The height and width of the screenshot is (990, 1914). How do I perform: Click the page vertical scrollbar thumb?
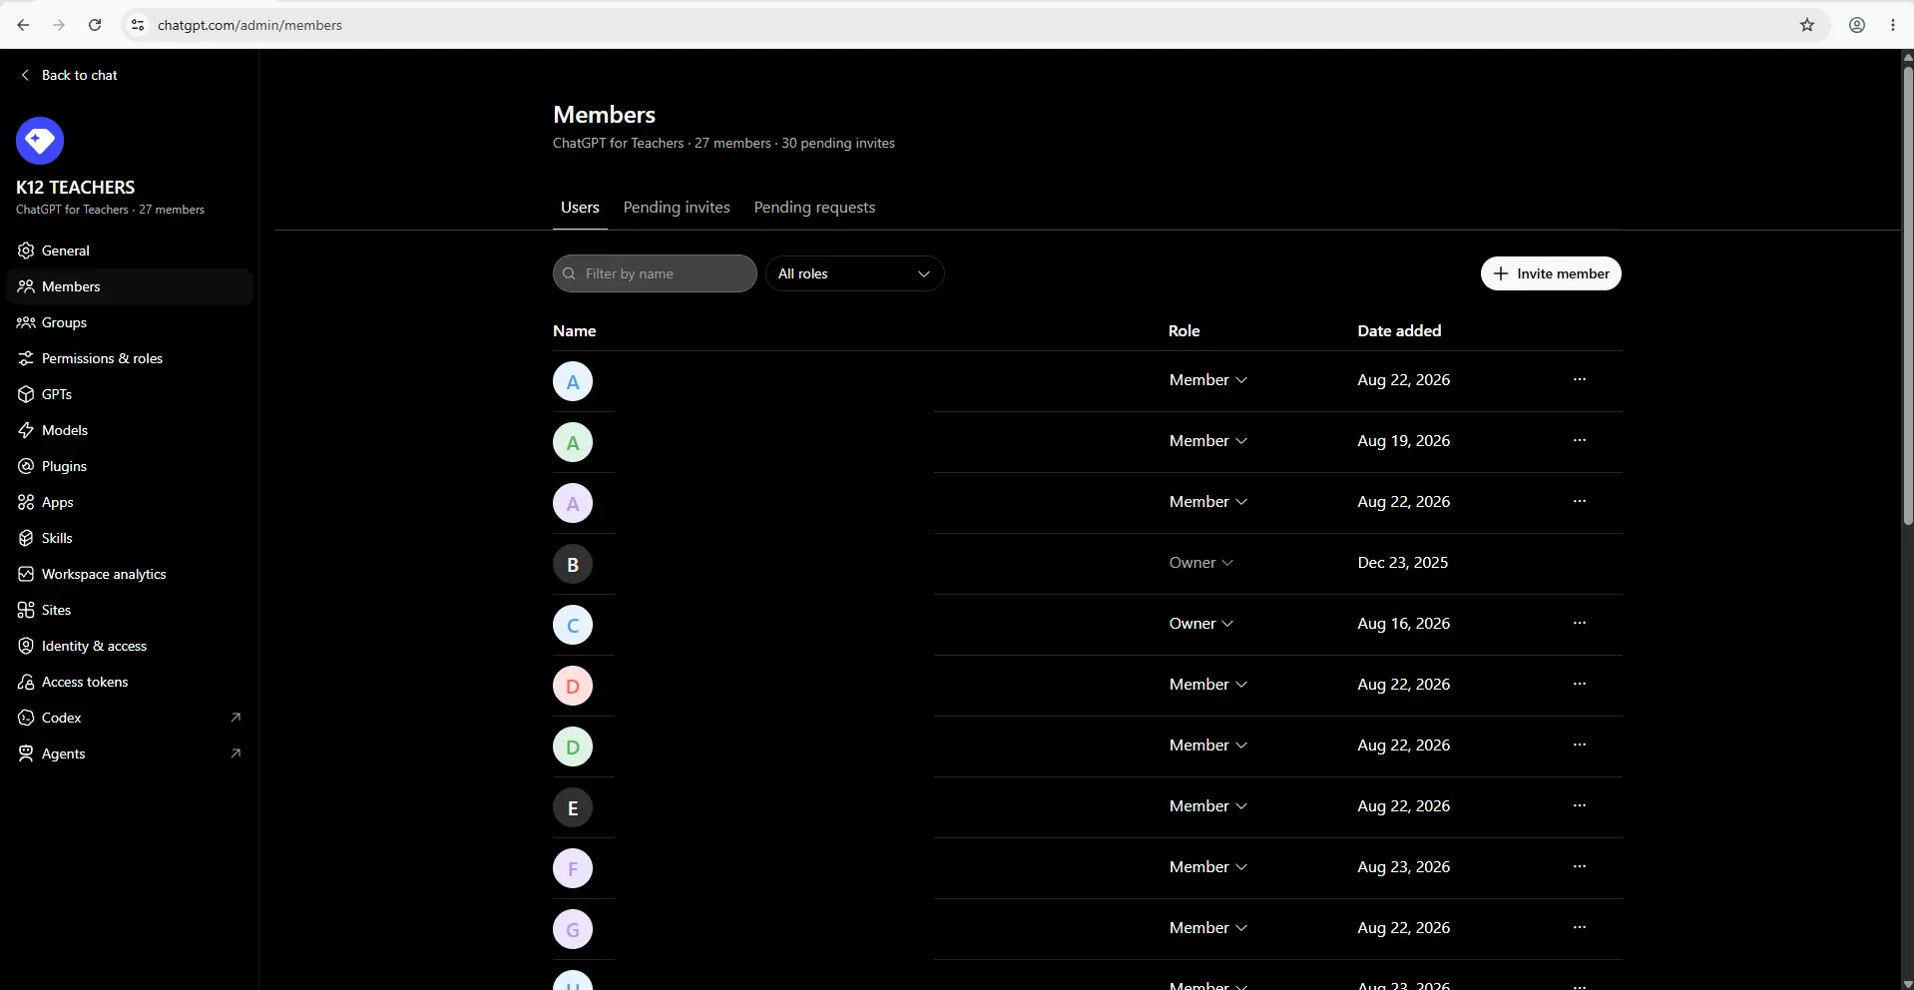tap(1907, 294)
